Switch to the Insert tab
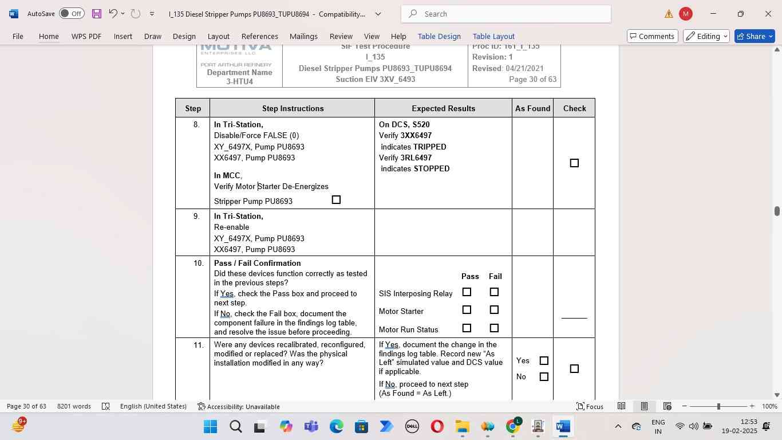Image resolution: width=782 pixels, height=440 pixels. click(123, 36)
